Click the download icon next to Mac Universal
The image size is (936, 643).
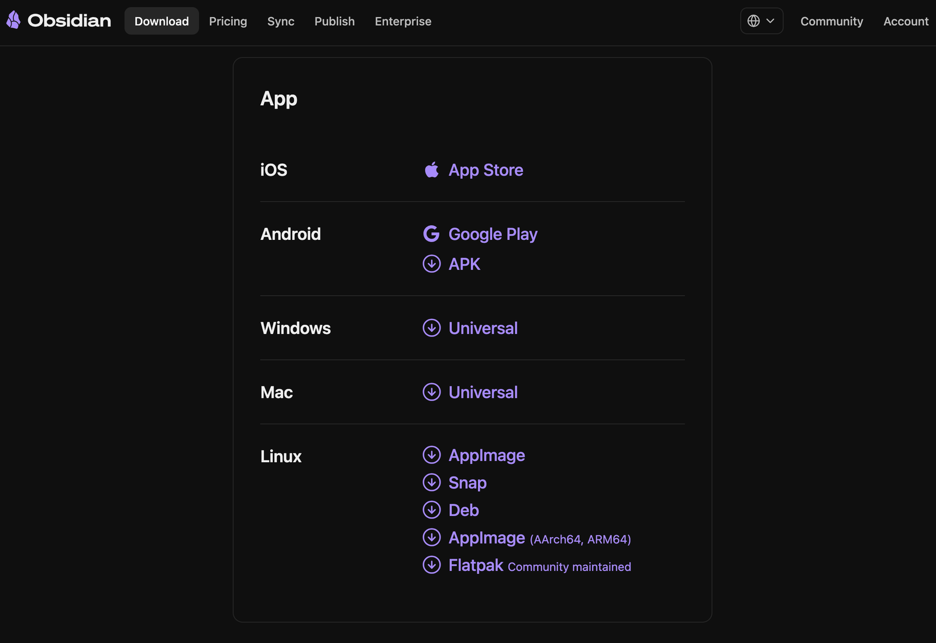[x=431, y=392]
